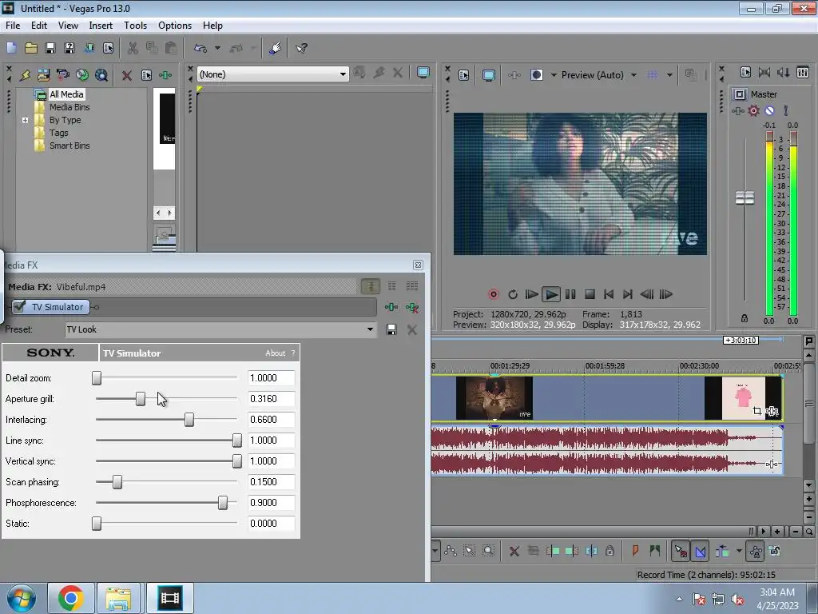Image resolution: width=818 pixels, height=614 pixels.
Task: Select the All Media tree item
Action: pos(66,94)
